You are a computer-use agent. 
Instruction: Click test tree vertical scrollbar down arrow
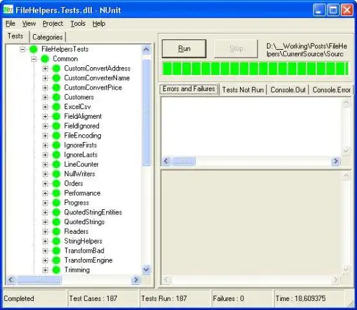pyautogui.click(x=146, y=269)
